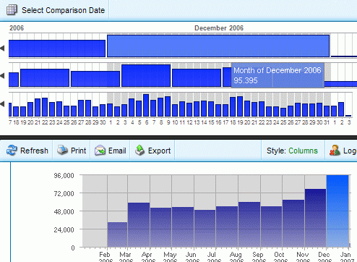Image resolution: width=357 pixels, height=262 pixels.
Task: Select the December 31 daily bar
Action: 327,111
